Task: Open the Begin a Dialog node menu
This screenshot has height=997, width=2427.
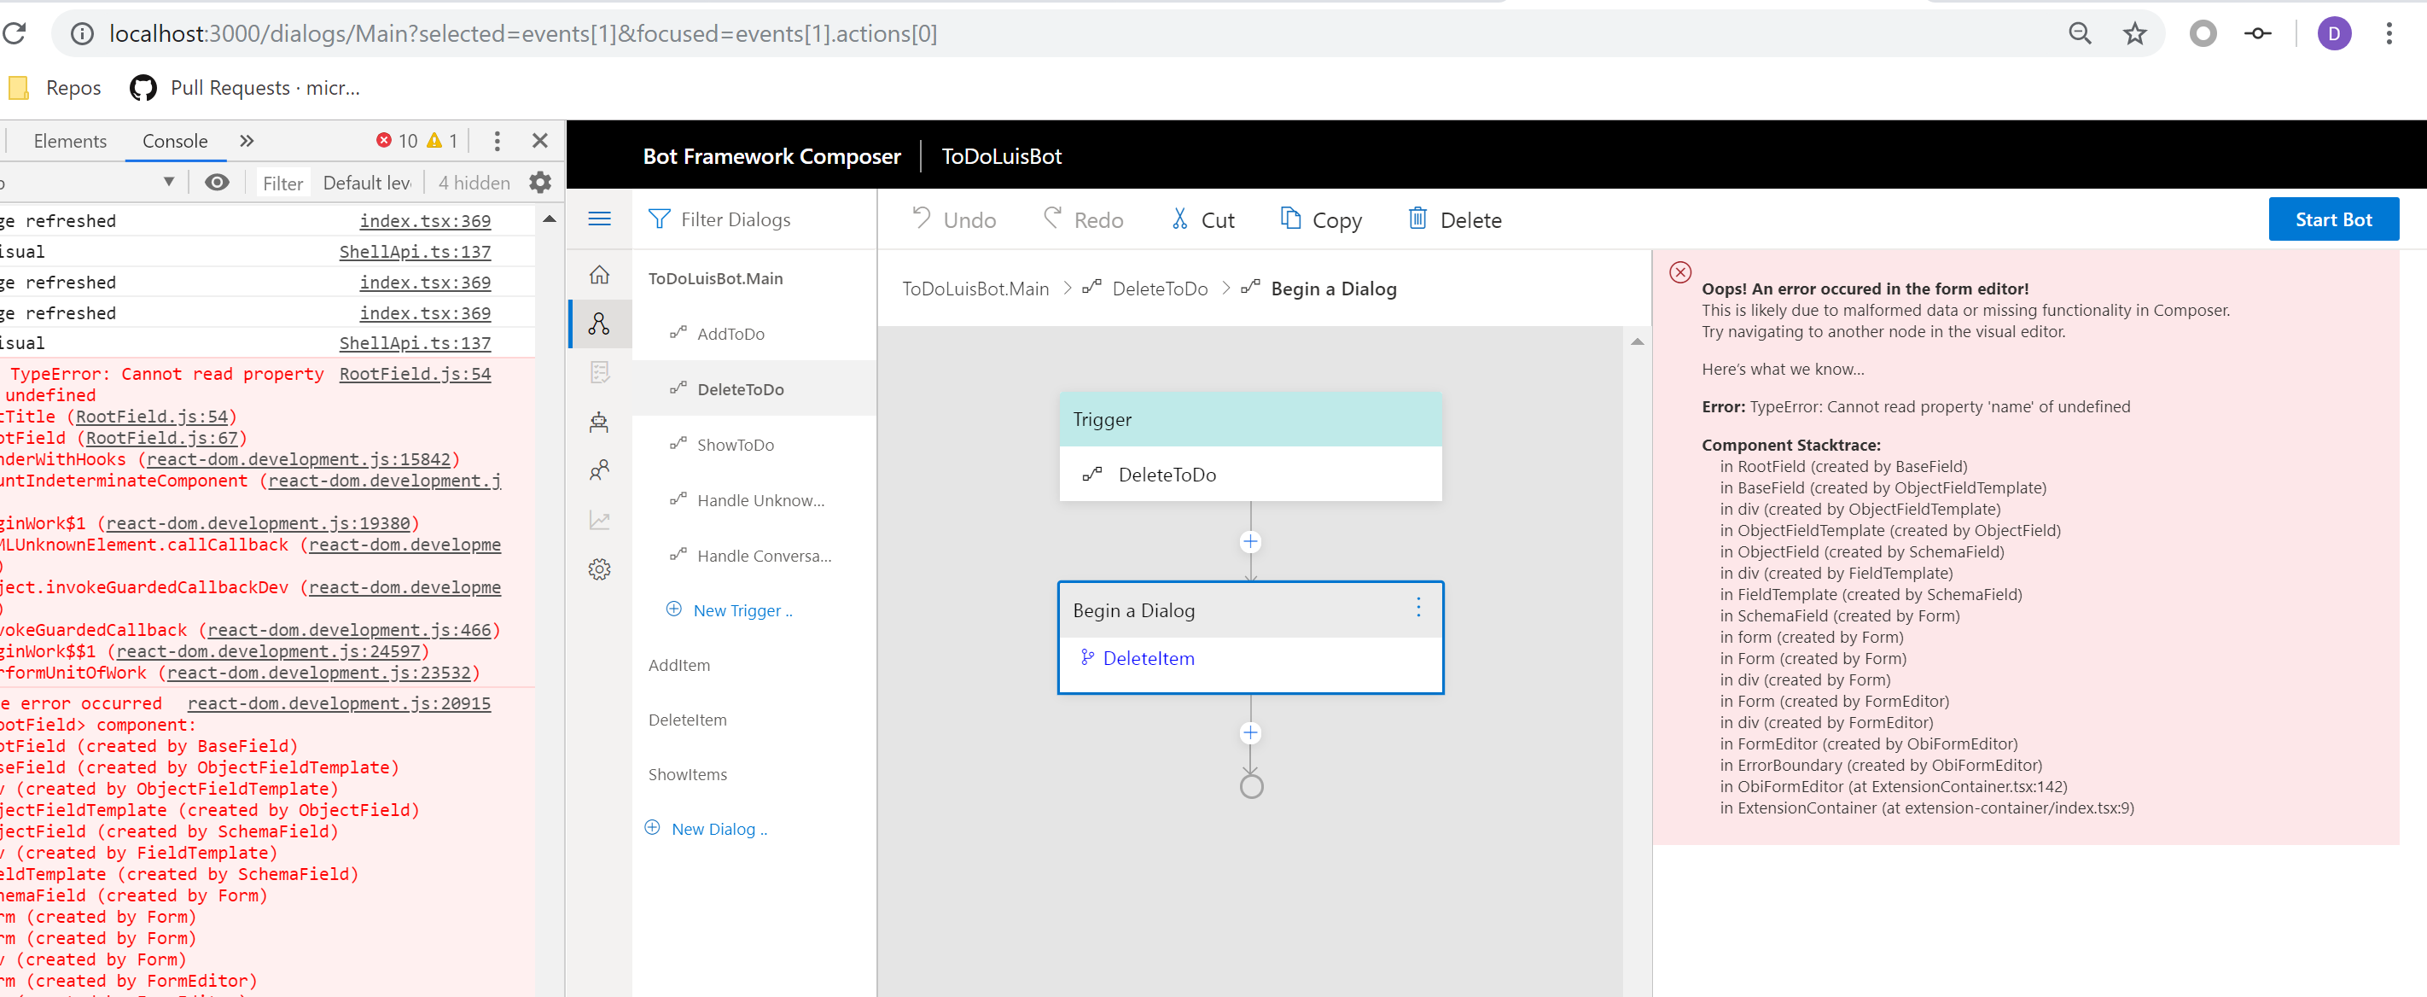Action: [x=1418, y=608]
